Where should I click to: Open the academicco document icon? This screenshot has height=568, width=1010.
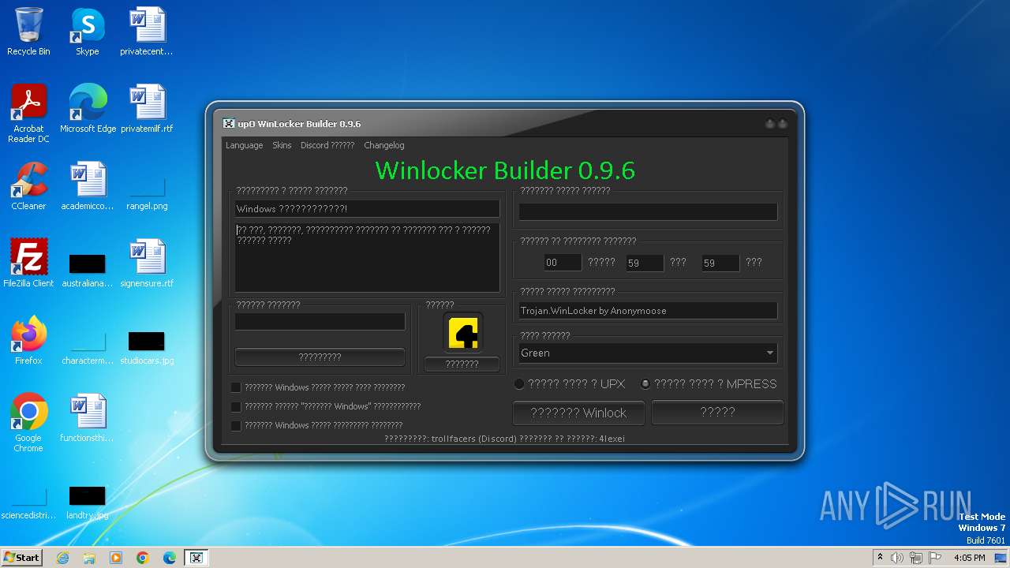[x=87, y=186]
